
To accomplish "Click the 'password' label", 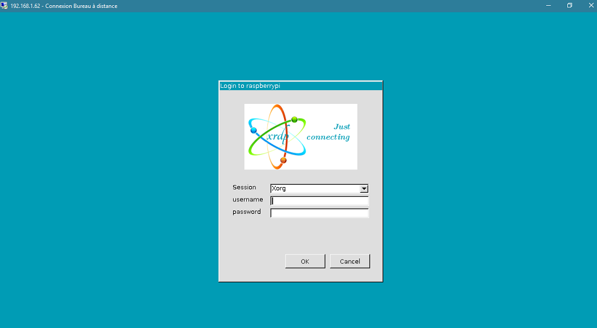I will tap(247, 212).
